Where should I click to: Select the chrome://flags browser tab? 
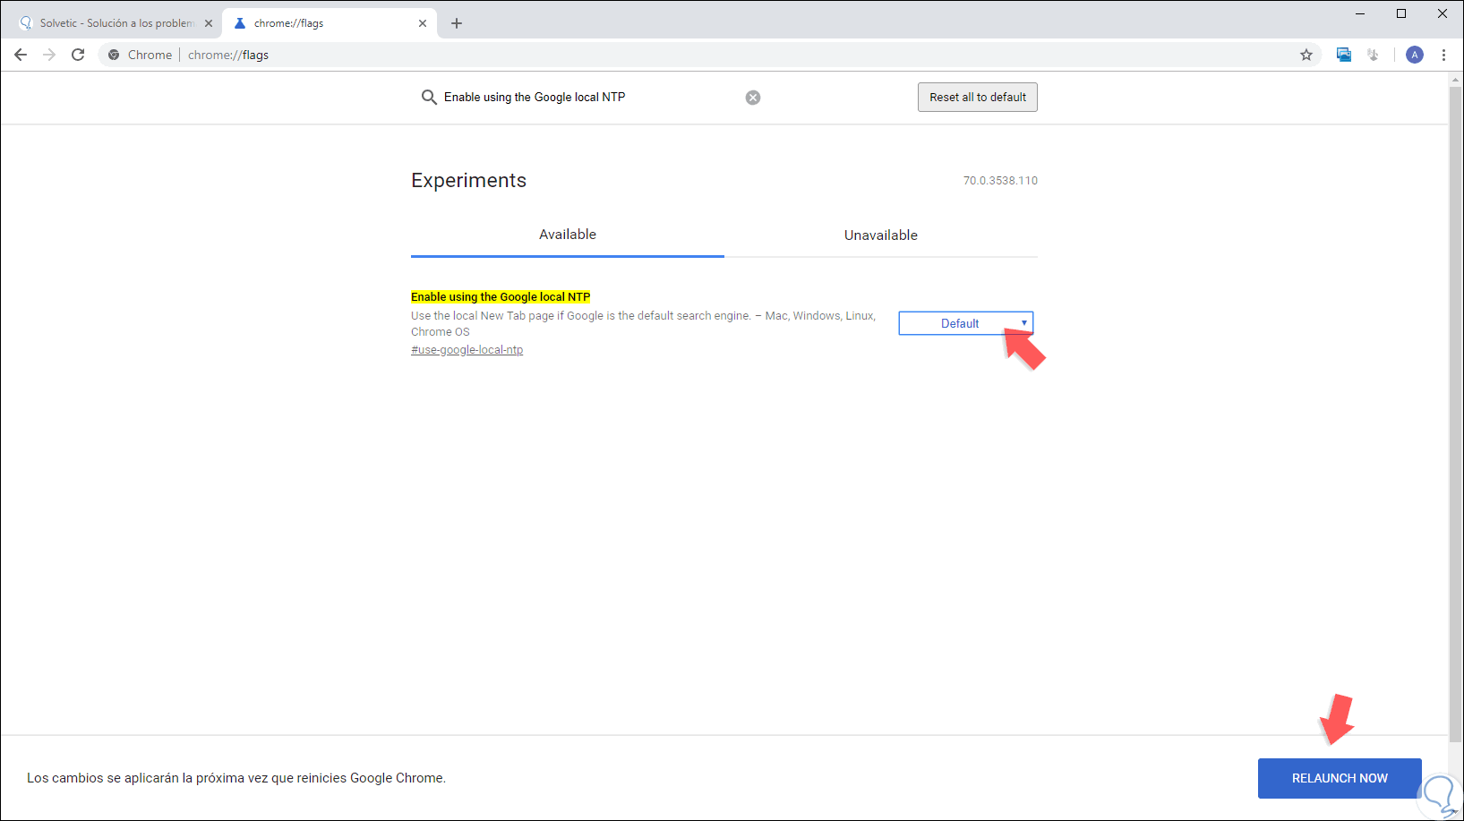[x=330, y=23]
